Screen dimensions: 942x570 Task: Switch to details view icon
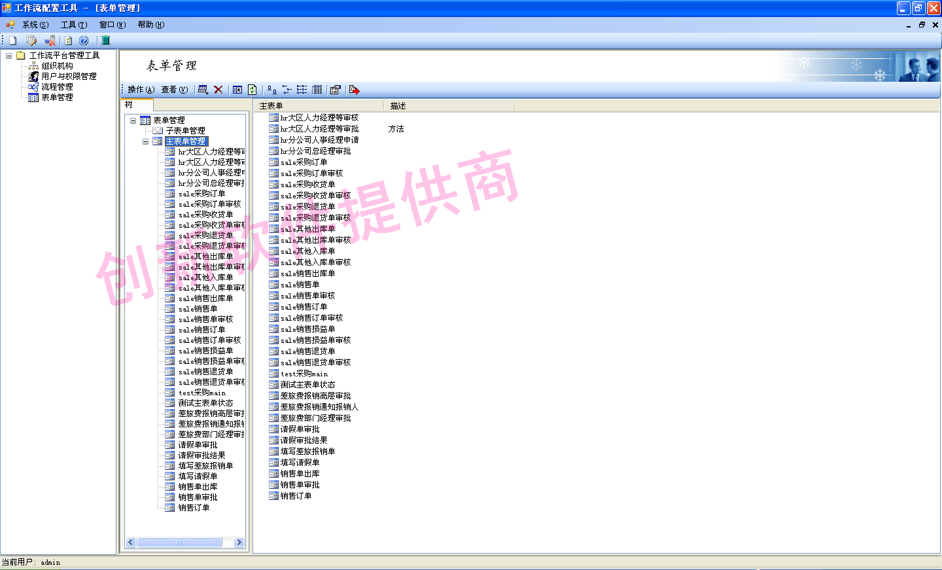(317, 90)
